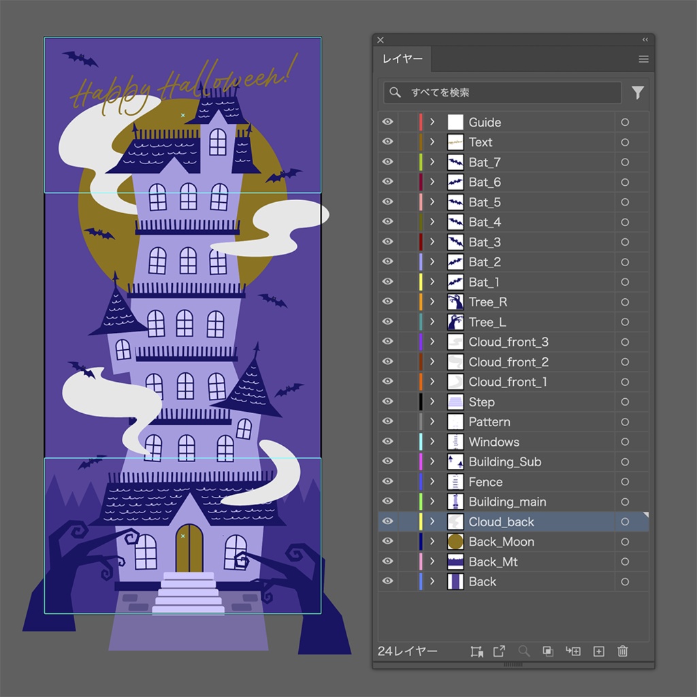Expand the Back layer
The width and height of the screenshot is (697, 697).
[x=432, y=581]
